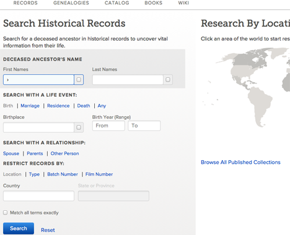Click the Birth Year From field

click(x=108, y=126)
